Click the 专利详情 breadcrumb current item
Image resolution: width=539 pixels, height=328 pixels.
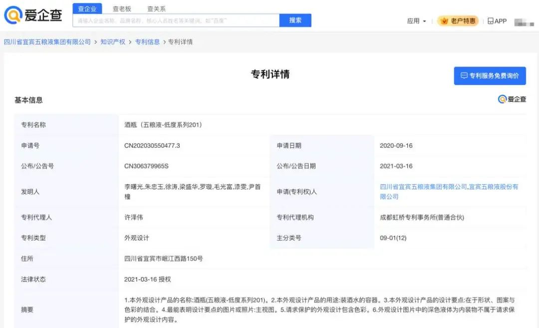[x=180, y=42]
